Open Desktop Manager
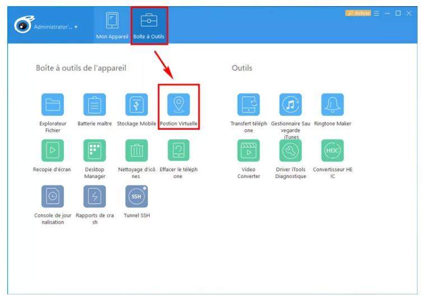Image resolution: width=422 pixels, height=300 pixels. click(95, 151)
